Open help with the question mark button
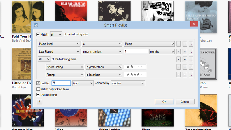The height and width of the screenshot is (130, 231). coord(39,102)
